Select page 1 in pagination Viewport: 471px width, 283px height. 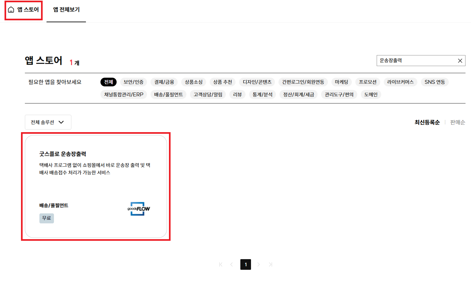click(246, 265)
